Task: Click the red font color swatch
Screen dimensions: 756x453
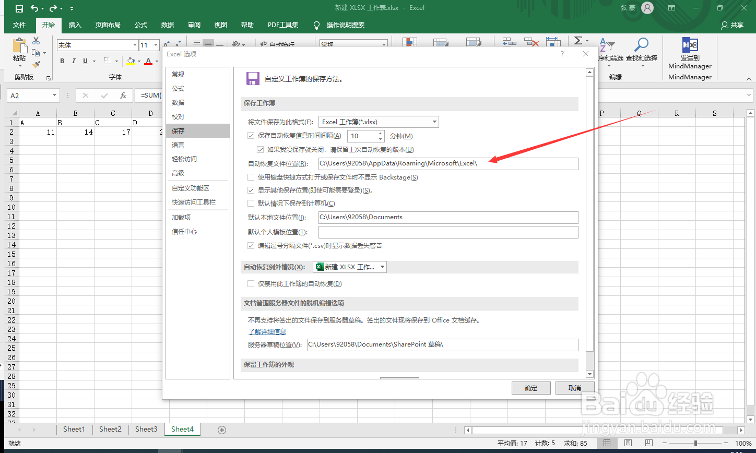Action: 148,62
